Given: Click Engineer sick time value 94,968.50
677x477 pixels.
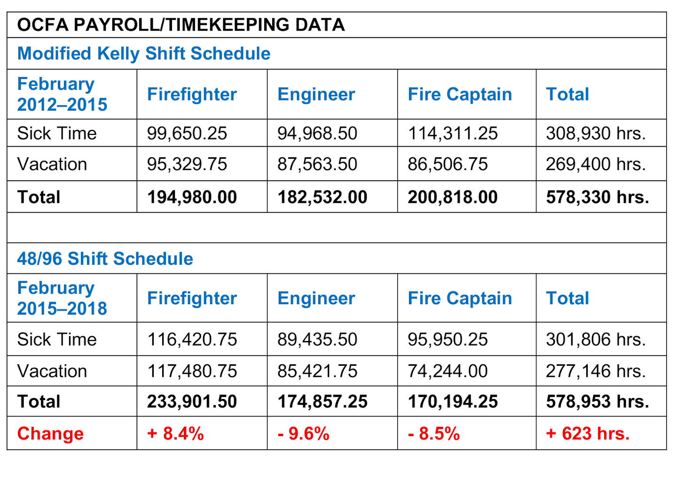Looking at the screenshot, I should pos(317,133).
